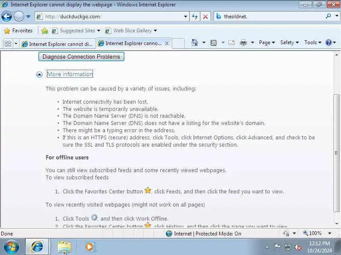
Task: Click the Internet Explorer title bar icon
Action: pyautogui.click(x=4, y=4)
